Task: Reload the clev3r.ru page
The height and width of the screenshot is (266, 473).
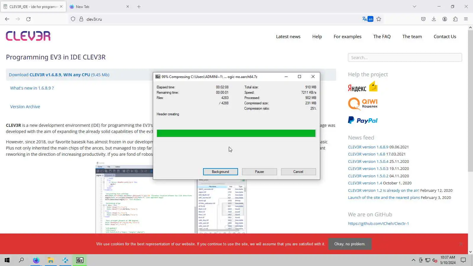Action: (x=28, y=19)
